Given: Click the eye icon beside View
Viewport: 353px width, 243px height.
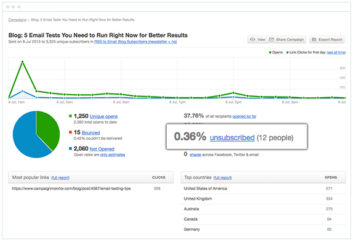Looking at the screenshot, I should [252, 39].
